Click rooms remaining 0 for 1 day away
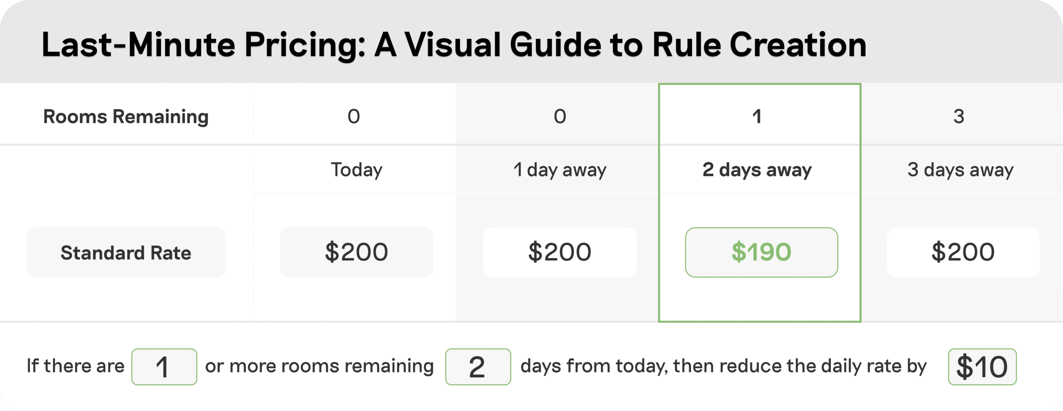The height and width of the screenshot is (411, 1063). coord(560,116)
